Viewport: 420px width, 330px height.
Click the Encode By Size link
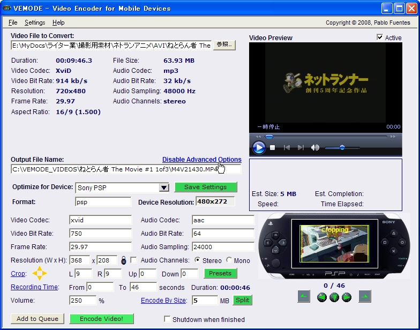click(163, 300)
